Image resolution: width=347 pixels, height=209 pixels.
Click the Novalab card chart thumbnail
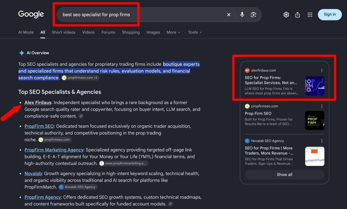point(315,156)
